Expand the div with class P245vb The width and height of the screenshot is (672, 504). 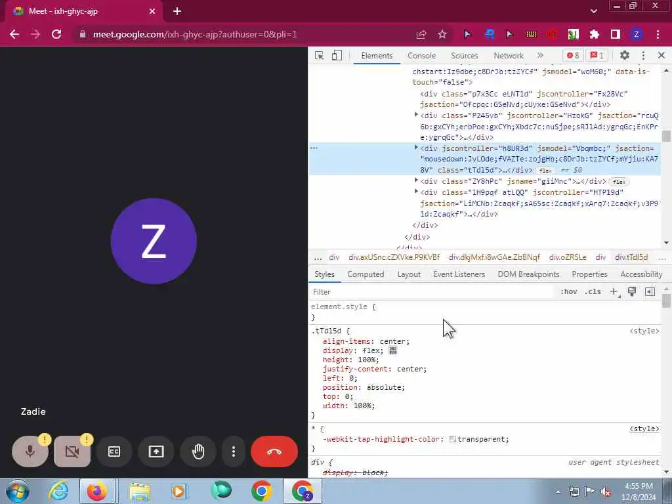point(415,115)
